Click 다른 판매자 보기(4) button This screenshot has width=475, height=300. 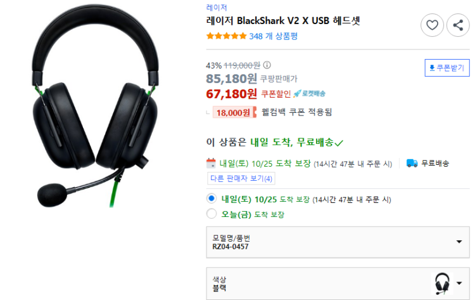(x=241, y=178)
